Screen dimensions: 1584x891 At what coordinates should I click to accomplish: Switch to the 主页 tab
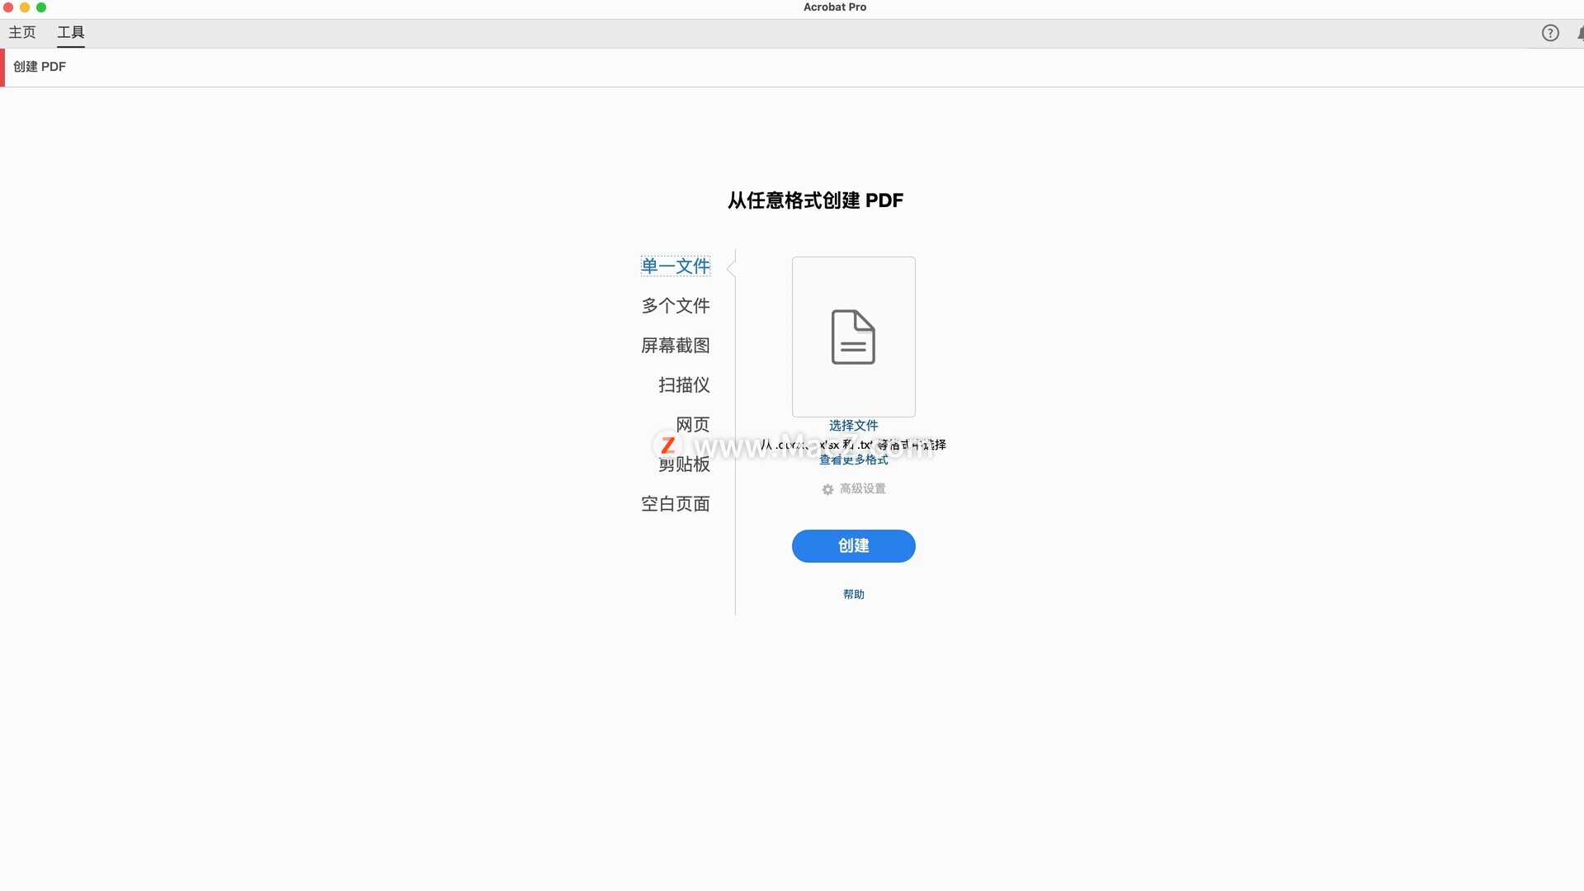click(22, 32)
